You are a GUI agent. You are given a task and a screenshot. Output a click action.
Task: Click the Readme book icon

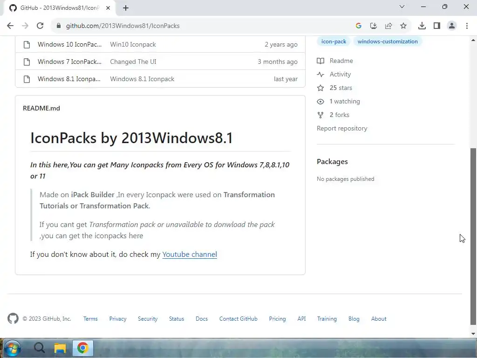click(x=320, y=61)
